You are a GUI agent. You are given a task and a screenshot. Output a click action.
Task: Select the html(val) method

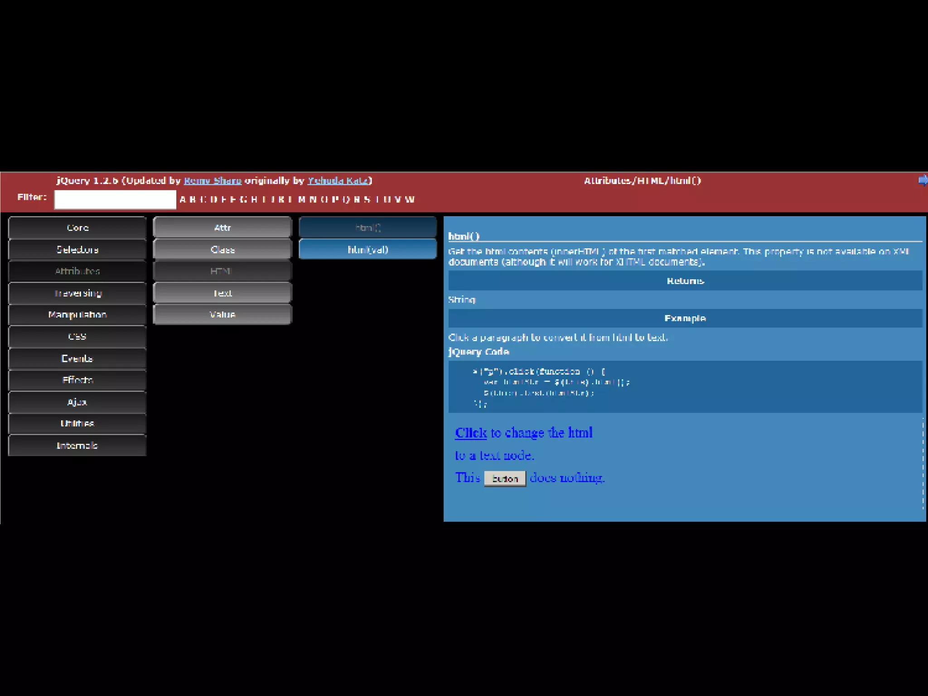(367, 250)
